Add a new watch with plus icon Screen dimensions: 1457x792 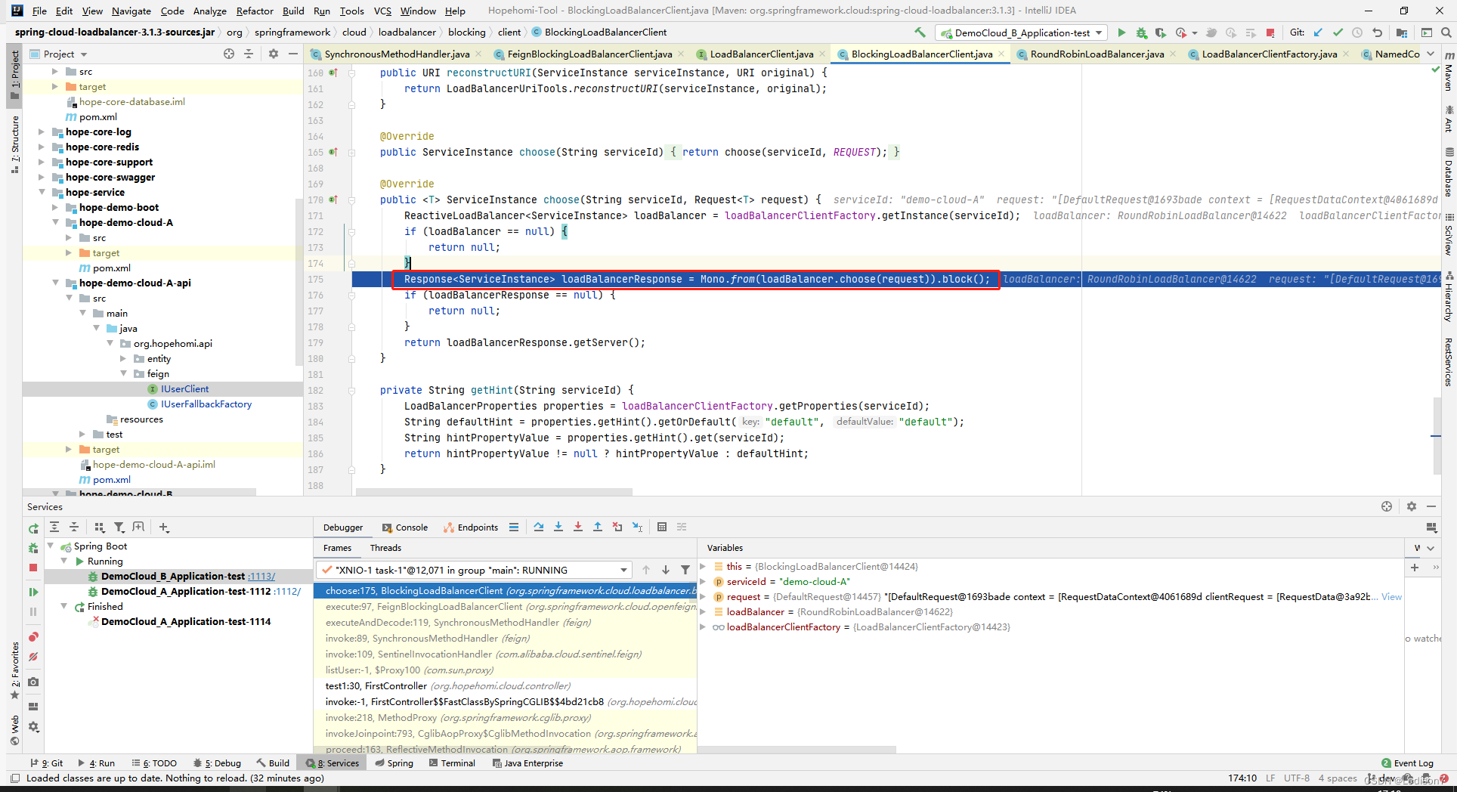click(x=1415, y=567)
